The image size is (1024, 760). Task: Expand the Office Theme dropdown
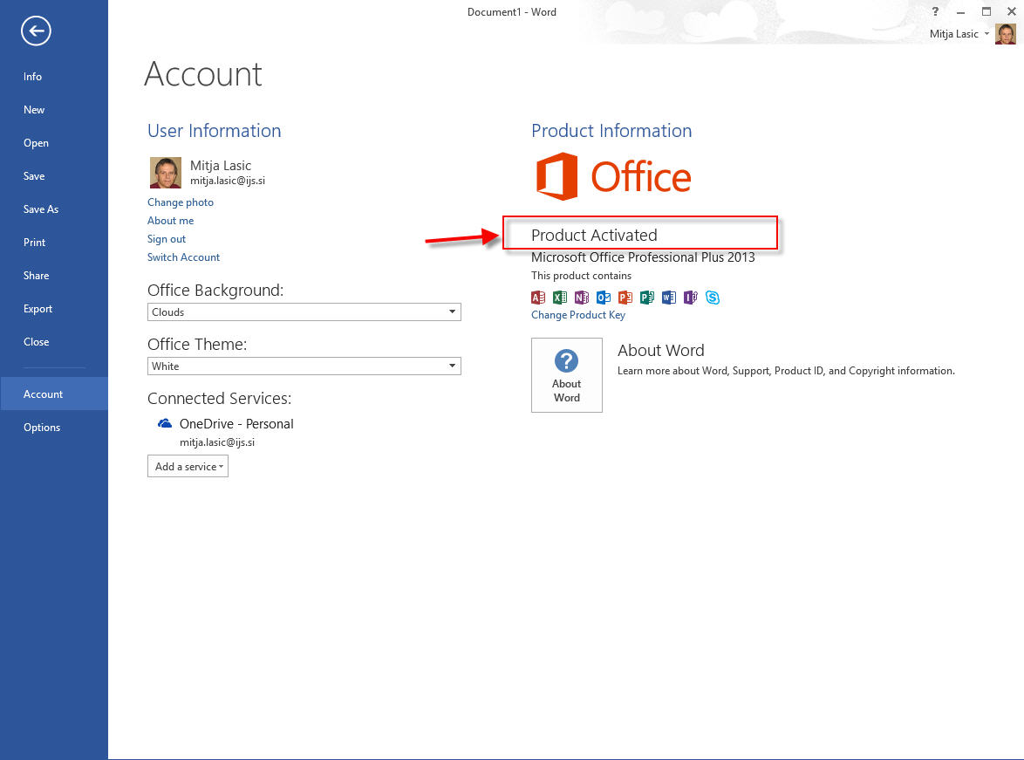tap(304, 366)
